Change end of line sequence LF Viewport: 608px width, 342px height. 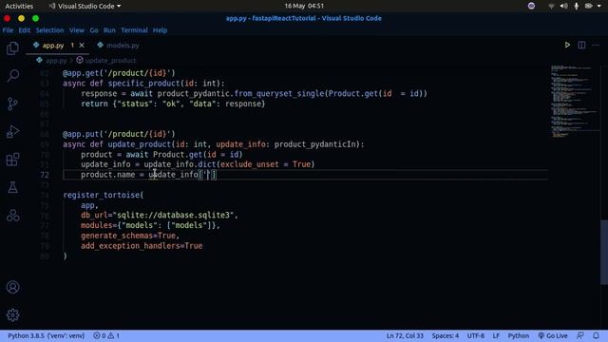(x=496, y=335)
